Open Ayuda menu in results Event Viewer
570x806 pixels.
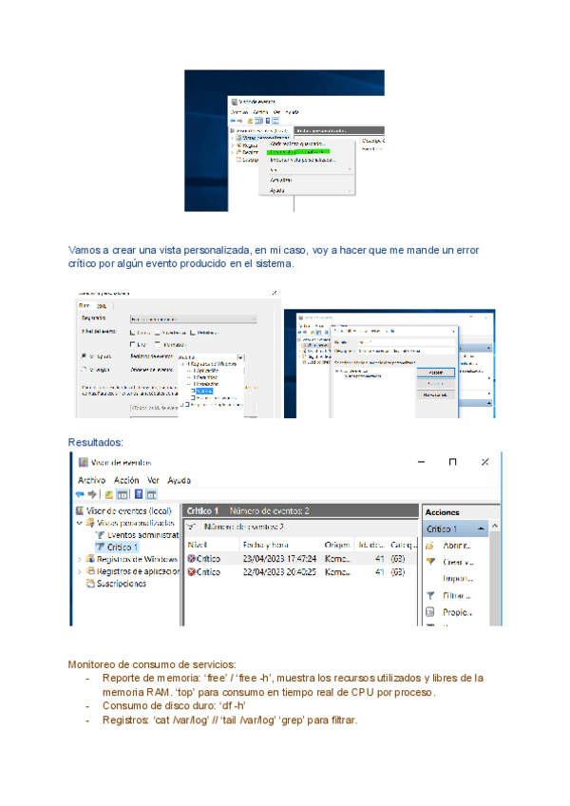(179, 480)
